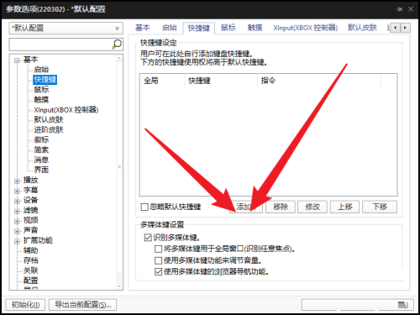Image resolution: width=420 pixels, height=315 pixels.
Task: Sort by the 快捷键 column header
Action: (221, 81)
